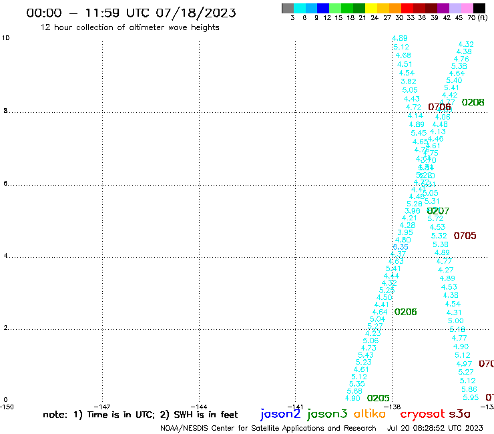494x434 pixels.
Task: Select the cryosat satellite legend label
Action: (423, 414)
